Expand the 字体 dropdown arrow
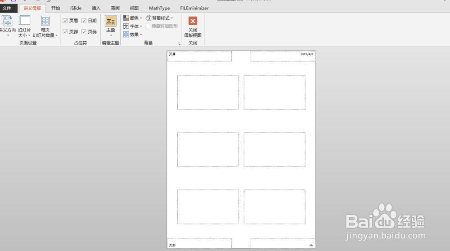Image resolution: width=450 pixels, height=251 pixels. tap(141, 26)
